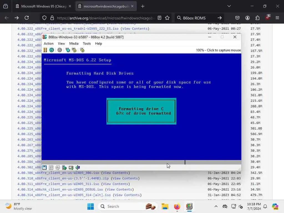
Task: Click the tracking protection shield icon
Action: point(44,18)
